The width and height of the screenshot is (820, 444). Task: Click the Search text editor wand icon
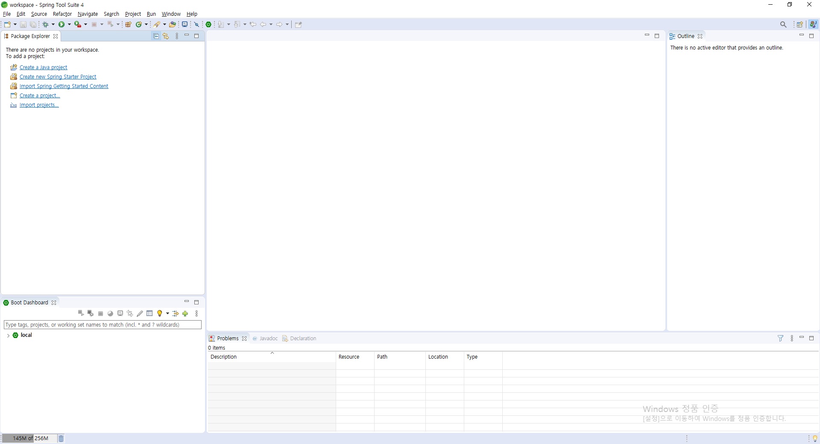coord(157,24)
